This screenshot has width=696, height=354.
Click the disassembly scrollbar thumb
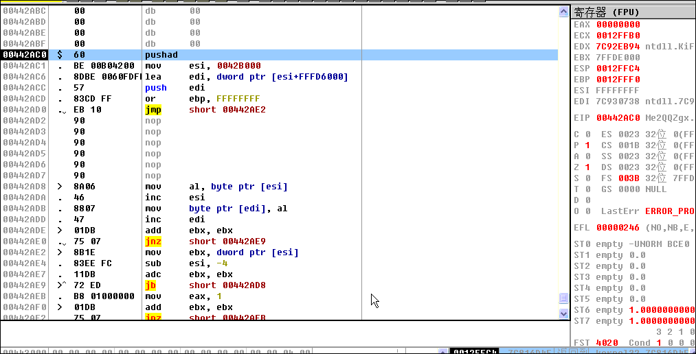(x=563, y=298)
